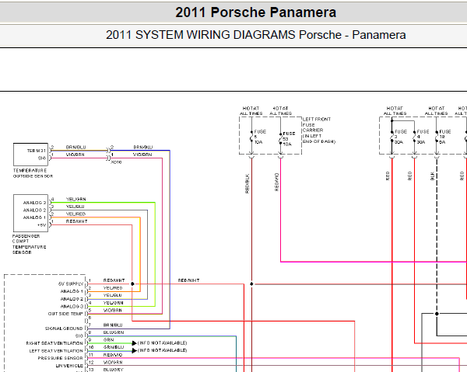Click the "PRESSURE SENSOR" module pin label
467x372 pixels.
coord(60,358)
